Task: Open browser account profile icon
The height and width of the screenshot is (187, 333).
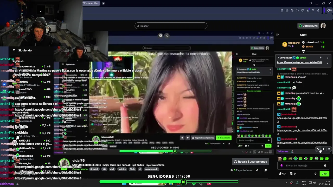Action: coord(318,10)
